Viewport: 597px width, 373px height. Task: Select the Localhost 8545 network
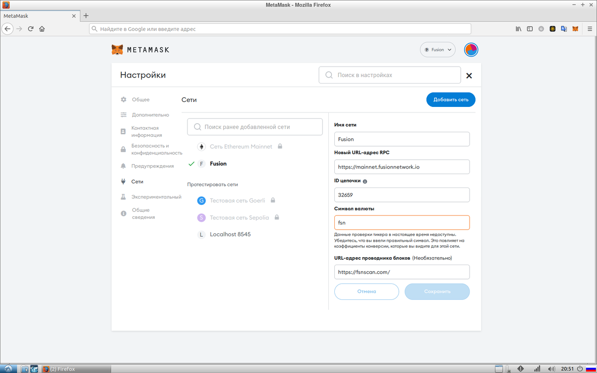[x=230, y=234]
